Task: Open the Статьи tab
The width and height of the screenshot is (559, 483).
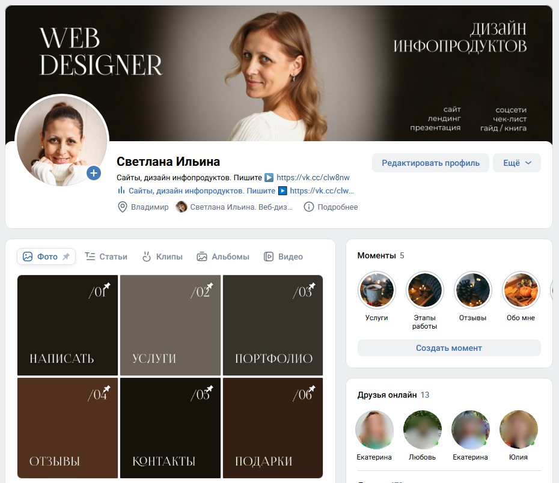Action: point(106,257)
